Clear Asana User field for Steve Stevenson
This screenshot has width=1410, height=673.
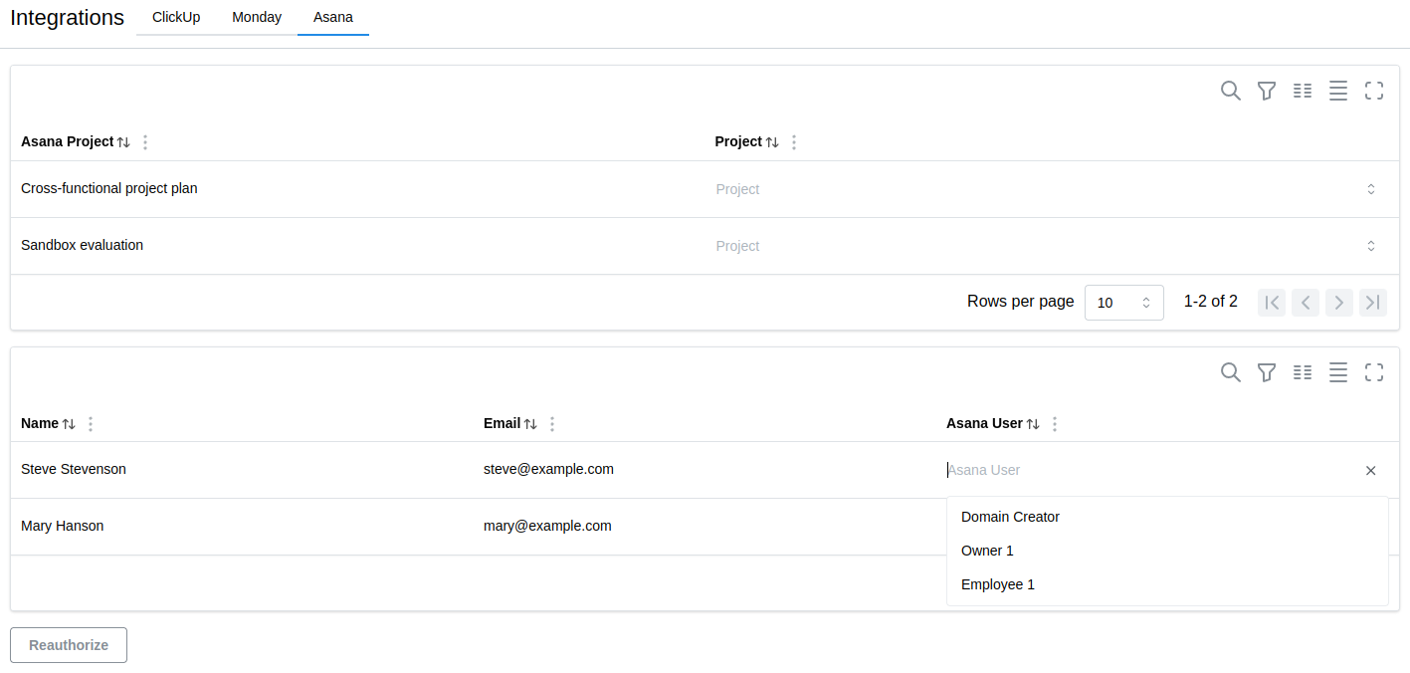point(1371,470)
